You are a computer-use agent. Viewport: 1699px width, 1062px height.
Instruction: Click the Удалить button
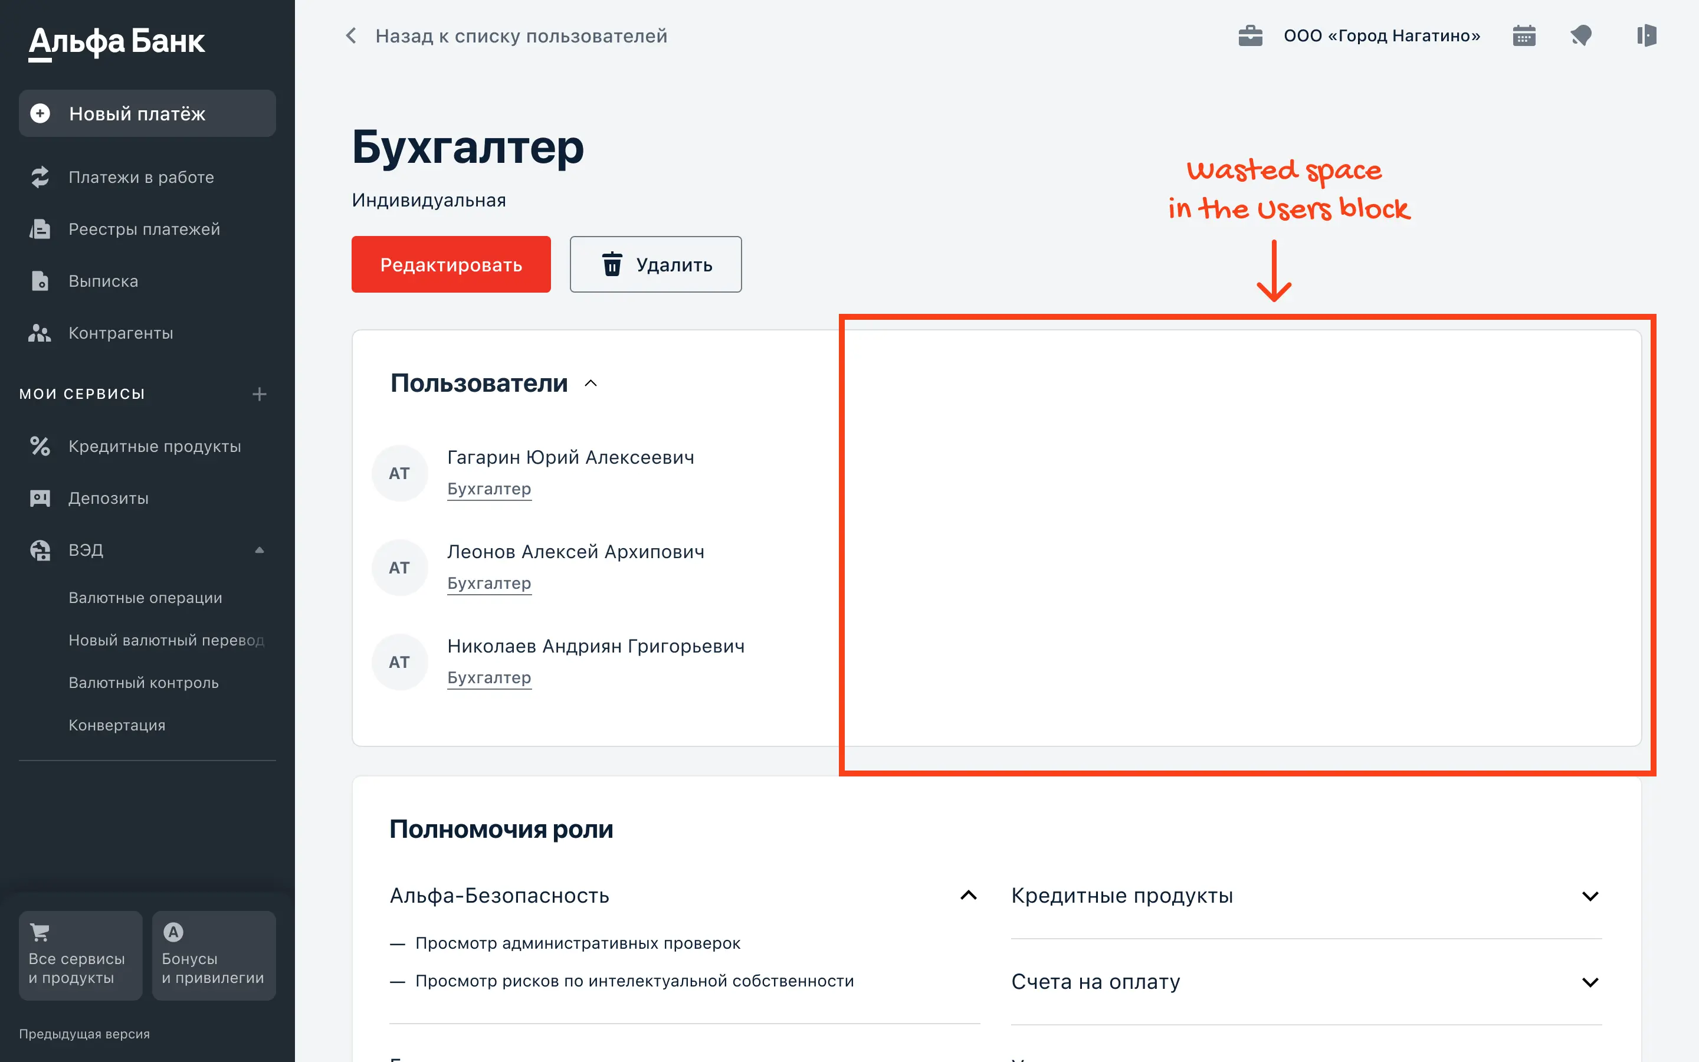tap(655, 265)
